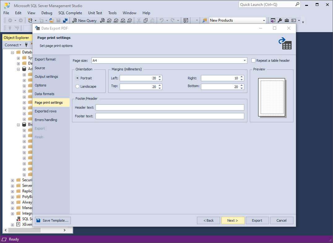Keep Portrait orientation selected
This screenshot has height=243, width=333.
point(77,78)
